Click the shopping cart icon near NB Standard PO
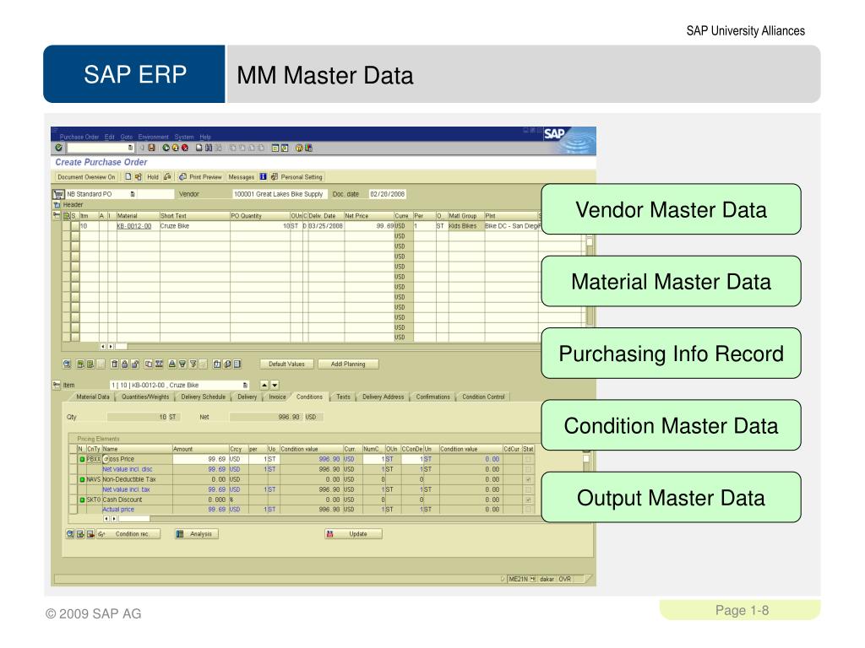Screen dimensions: 865x648 coord(58,195)
